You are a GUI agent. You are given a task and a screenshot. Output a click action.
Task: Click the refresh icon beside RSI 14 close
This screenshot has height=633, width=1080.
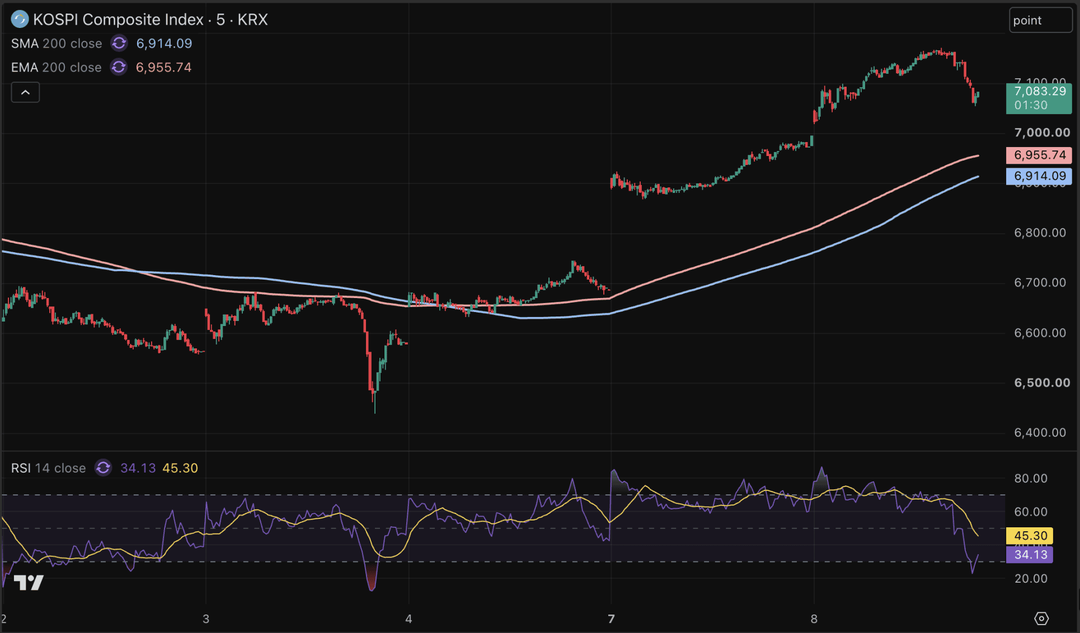103,467
